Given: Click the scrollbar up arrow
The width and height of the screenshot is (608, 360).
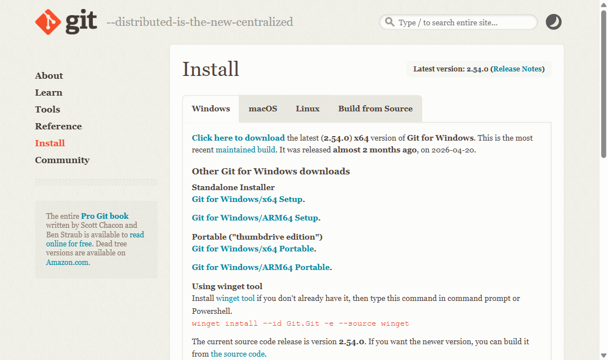Looking at the screenshot, I should point(603,4).
